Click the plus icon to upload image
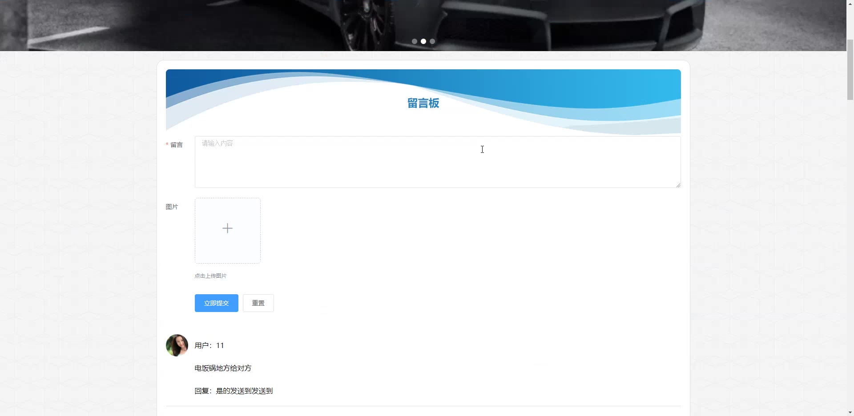The image size is (854, 416). tap(227, 228)
